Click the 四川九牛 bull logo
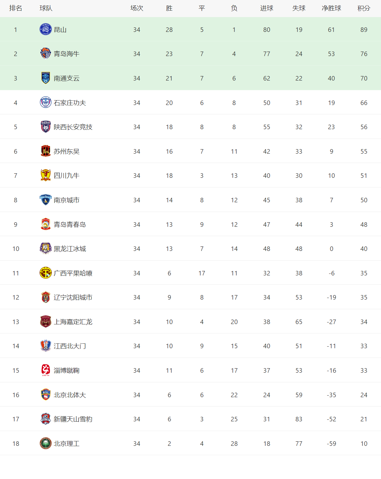Viewport: 381px width, 479px height. pyautogui.click(x=46, y=176)
